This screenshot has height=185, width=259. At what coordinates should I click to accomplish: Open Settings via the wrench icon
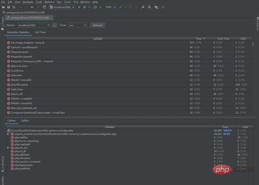pos(143,7)
